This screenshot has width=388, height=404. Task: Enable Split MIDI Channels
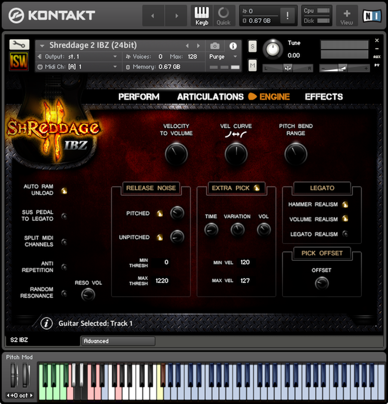tap(64, 241)
